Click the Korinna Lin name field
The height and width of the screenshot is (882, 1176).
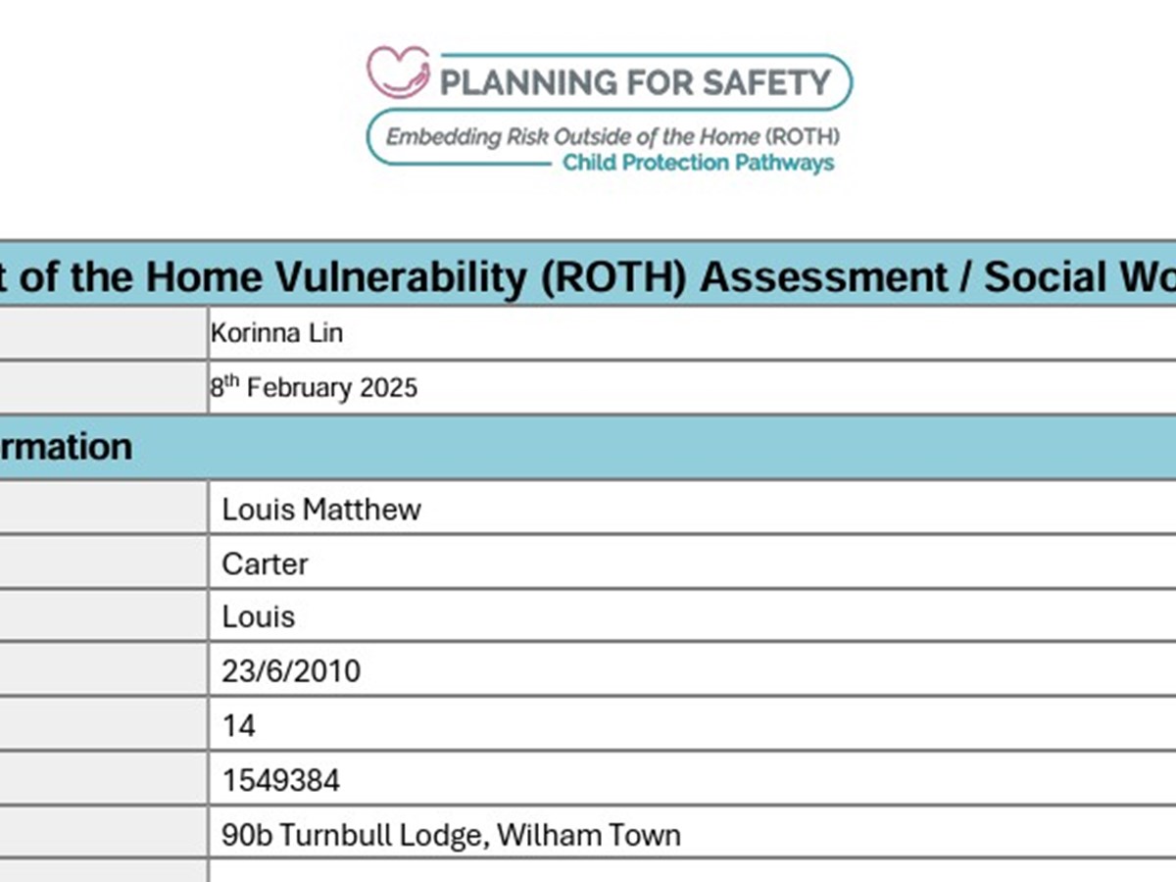277,333
